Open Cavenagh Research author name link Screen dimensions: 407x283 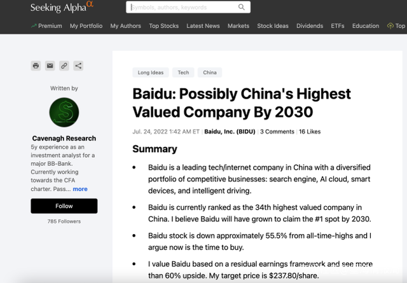64,139
